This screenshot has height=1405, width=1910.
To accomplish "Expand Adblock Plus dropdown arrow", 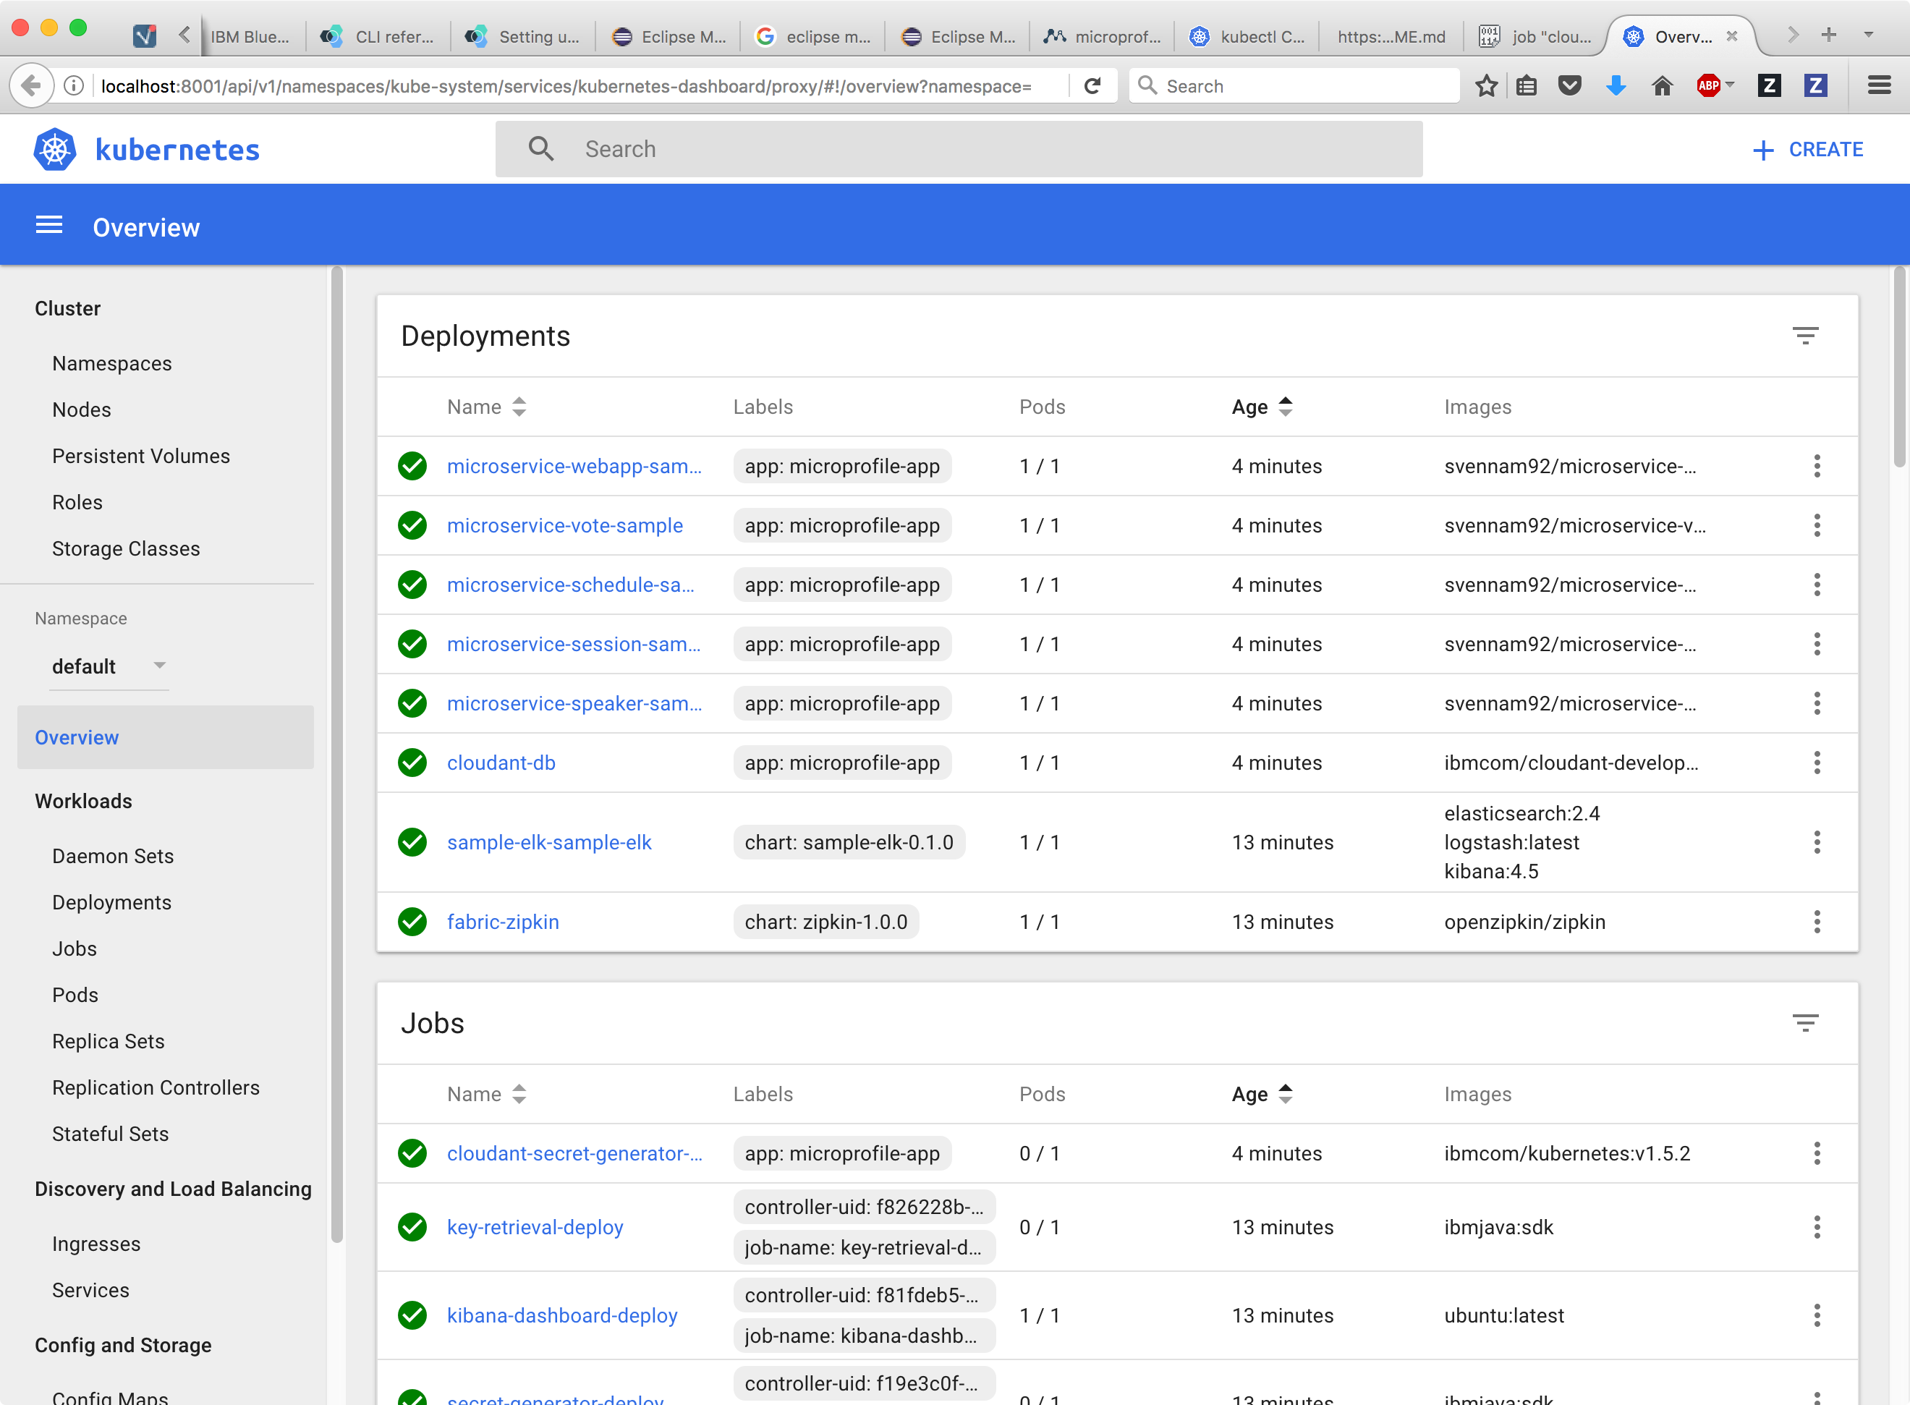I will [1729, 85].
